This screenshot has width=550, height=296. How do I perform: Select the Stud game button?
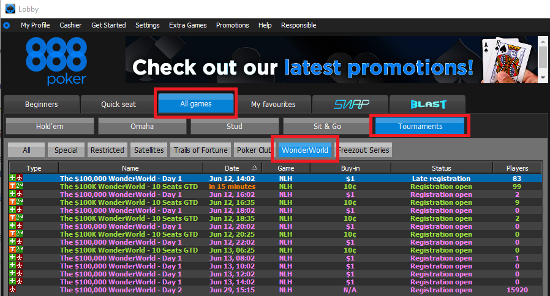tap(235, 126)
